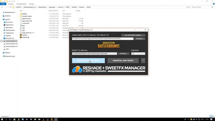The image size is (215, 121).
Task: Open Quick access in the navigation pane
Action: [x=10, y=12]
